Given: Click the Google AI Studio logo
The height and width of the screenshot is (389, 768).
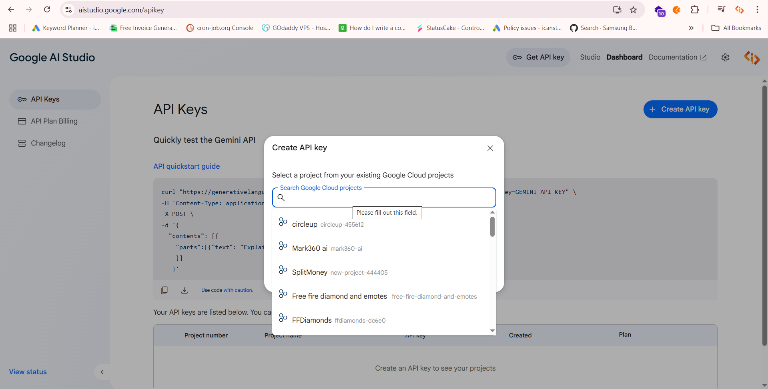Looking at the screenshot, I should (x=52, y=58).
